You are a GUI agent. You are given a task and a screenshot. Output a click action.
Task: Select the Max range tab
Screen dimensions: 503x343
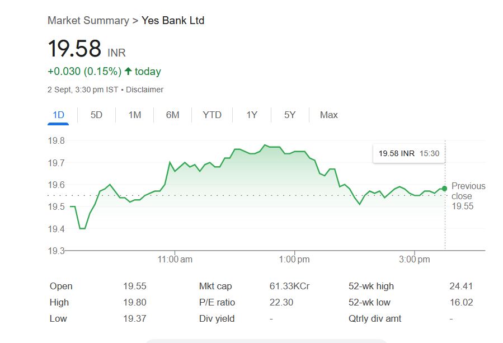[329, 115]
